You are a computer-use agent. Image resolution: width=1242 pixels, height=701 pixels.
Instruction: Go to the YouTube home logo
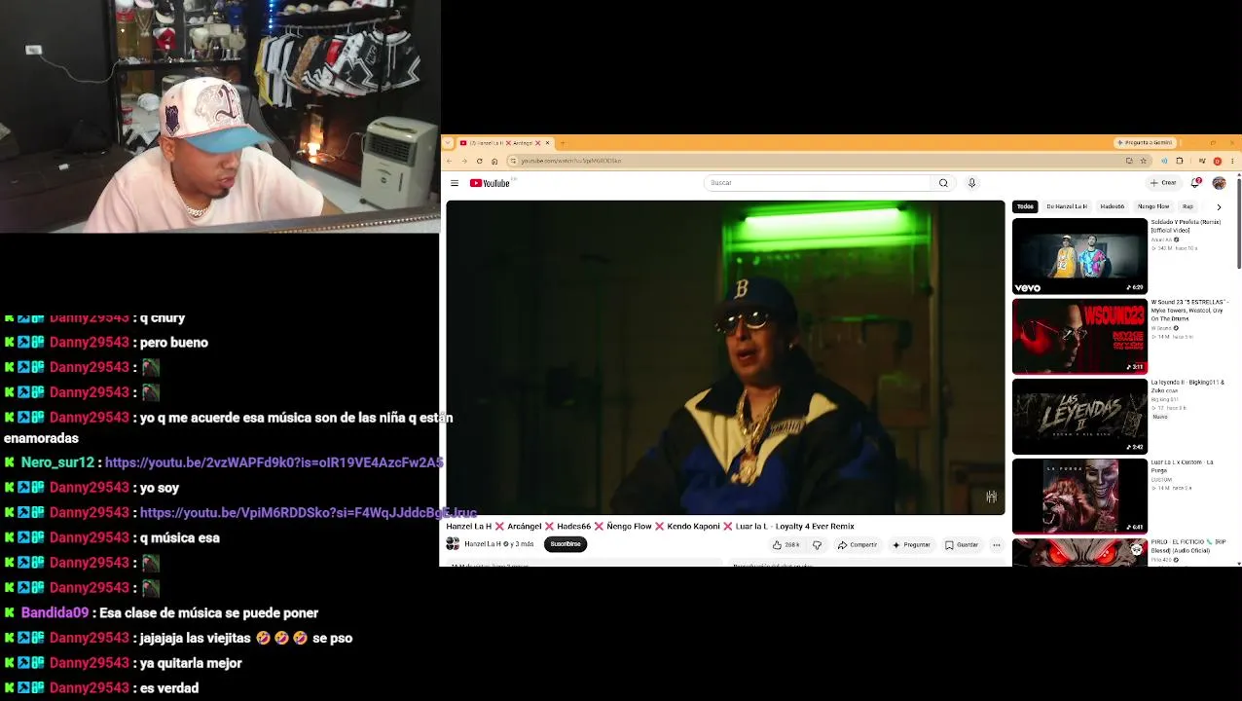[490, 183]
